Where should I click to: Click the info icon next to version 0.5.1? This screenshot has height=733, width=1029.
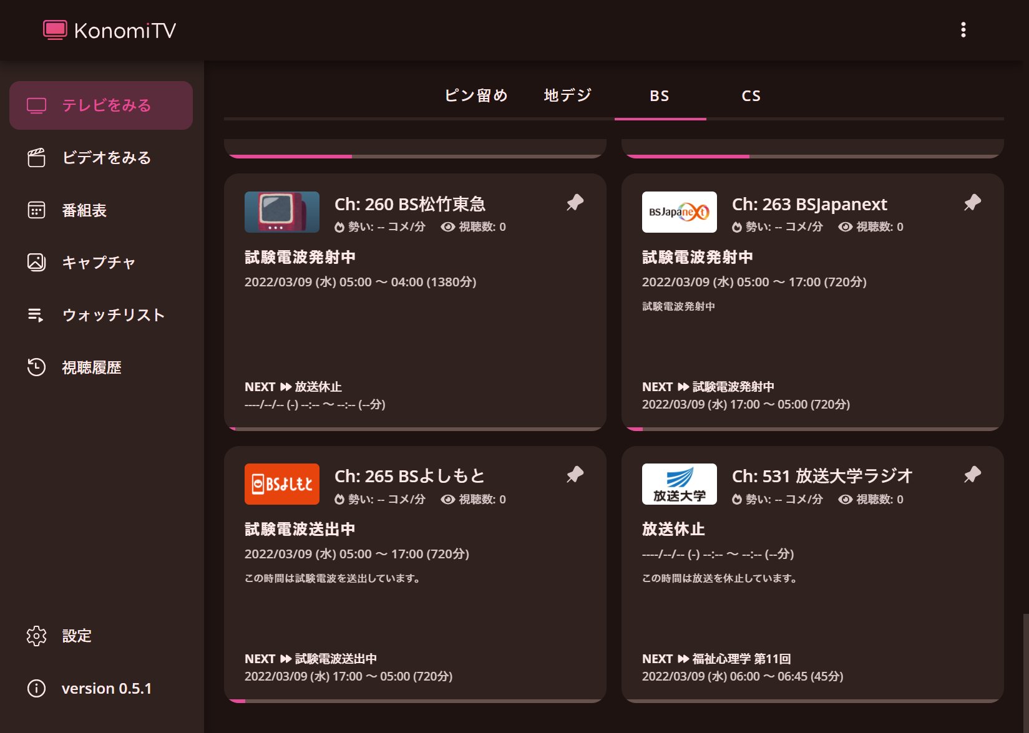[37, 688]
